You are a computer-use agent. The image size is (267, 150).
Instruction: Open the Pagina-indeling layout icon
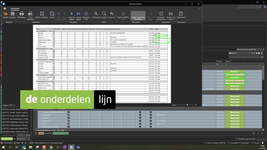pyautogui.click(x=123, y=14)
